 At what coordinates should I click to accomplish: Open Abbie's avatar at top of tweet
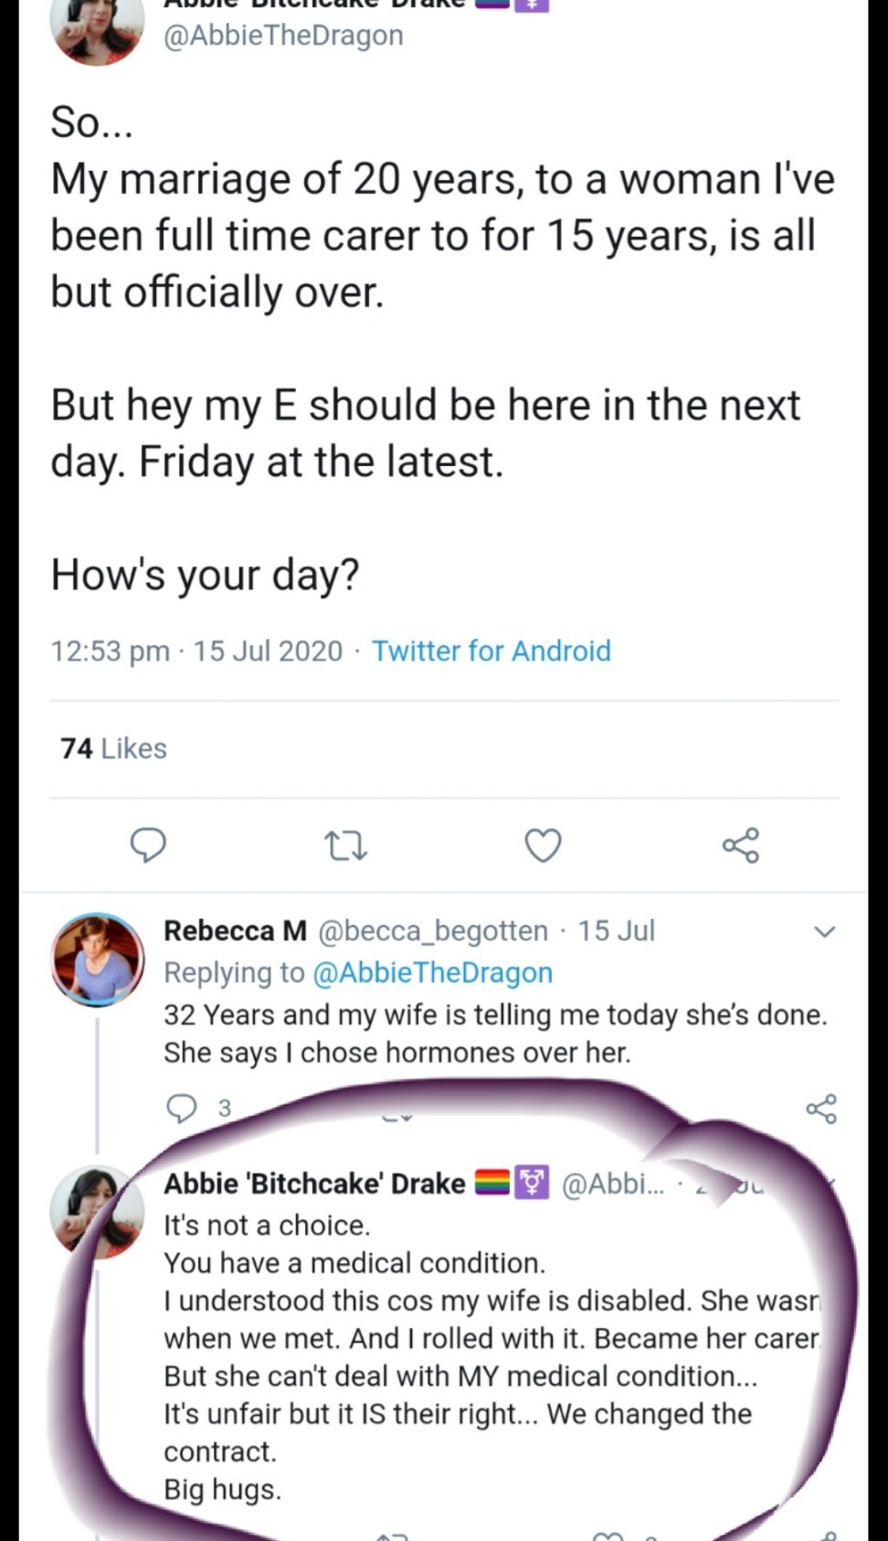click(98, 27)
